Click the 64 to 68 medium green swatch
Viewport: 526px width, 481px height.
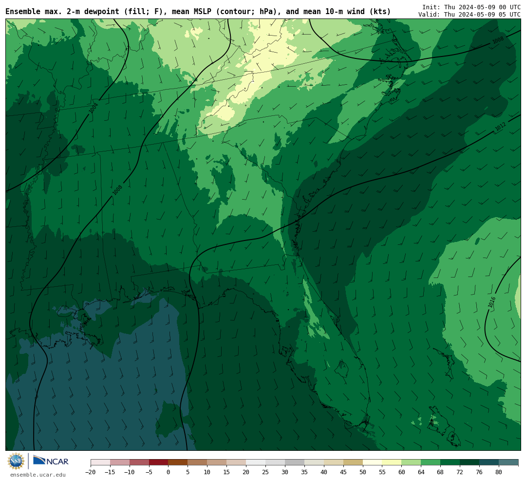[431, 462]
